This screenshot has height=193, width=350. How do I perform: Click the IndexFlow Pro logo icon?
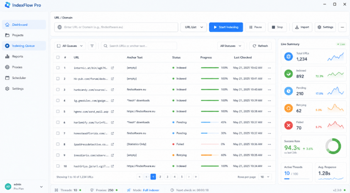coord(7,5)
